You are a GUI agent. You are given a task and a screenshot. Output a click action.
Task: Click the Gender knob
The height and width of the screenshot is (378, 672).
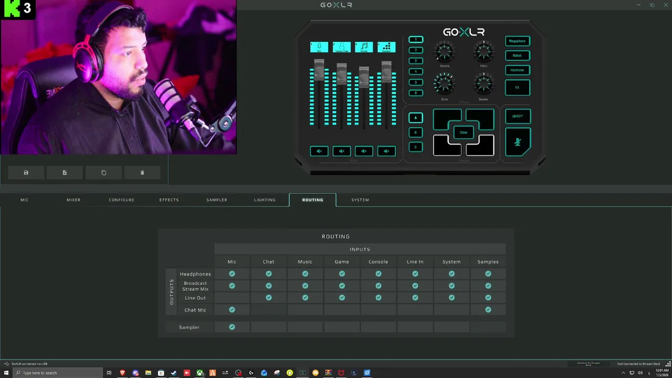(x=484, y=84)
